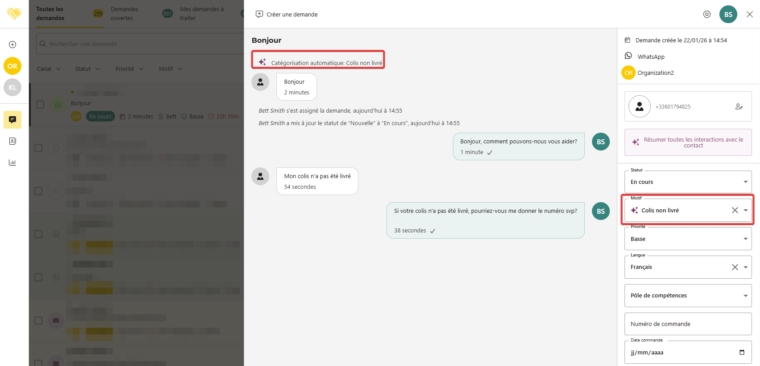Clear the Colis non livré motif

point(735,210)
